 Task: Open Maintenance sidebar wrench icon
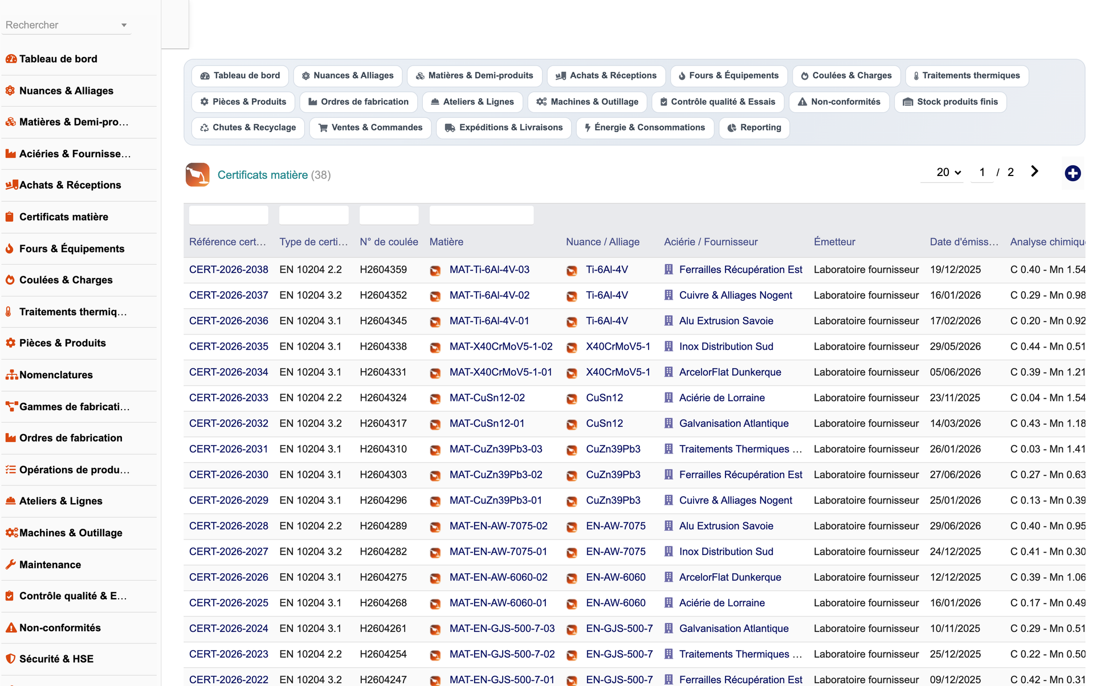(10, 565)
